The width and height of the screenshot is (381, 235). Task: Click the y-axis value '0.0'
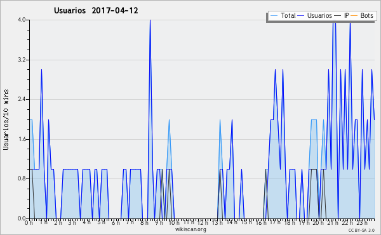click(22, 218)
